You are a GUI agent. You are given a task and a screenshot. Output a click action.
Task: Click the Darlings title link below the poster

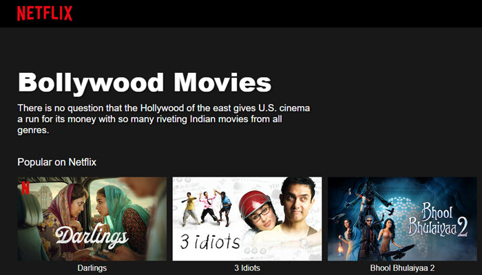(92, 268)
